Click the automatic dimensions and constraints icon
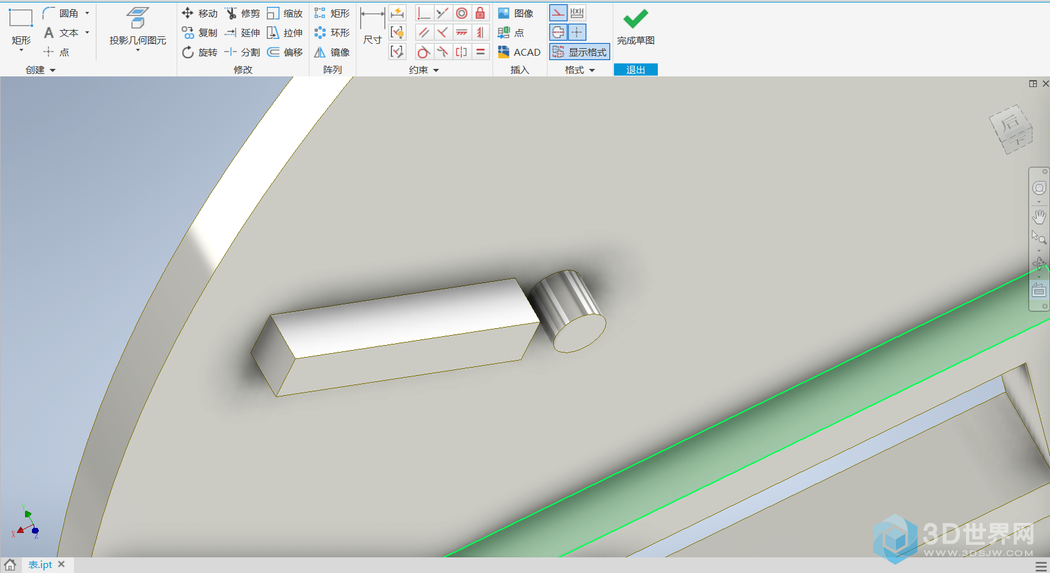The image size is (1050, 573). point(397,13)
